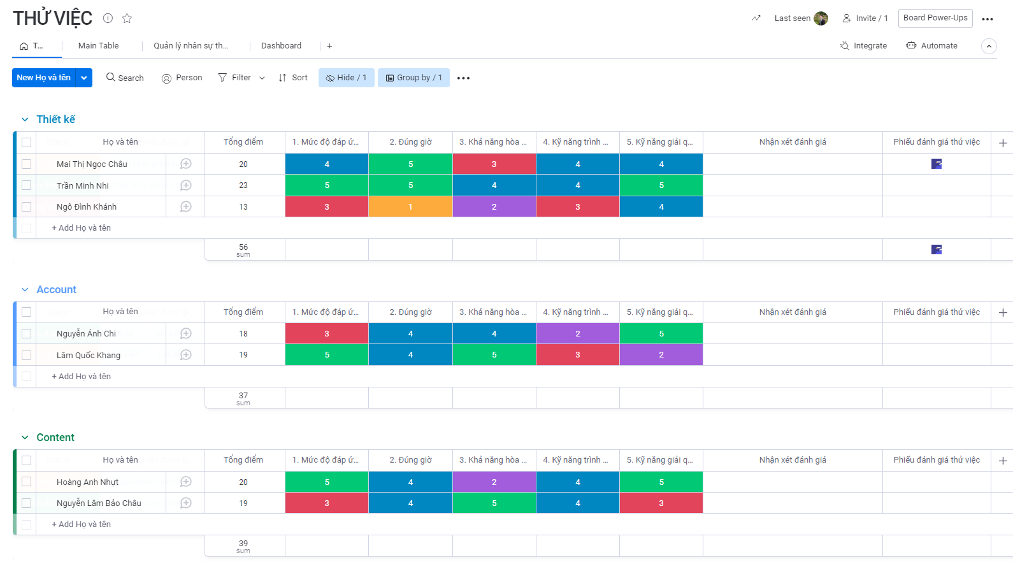Open the Main Table tab

[98, 46]
